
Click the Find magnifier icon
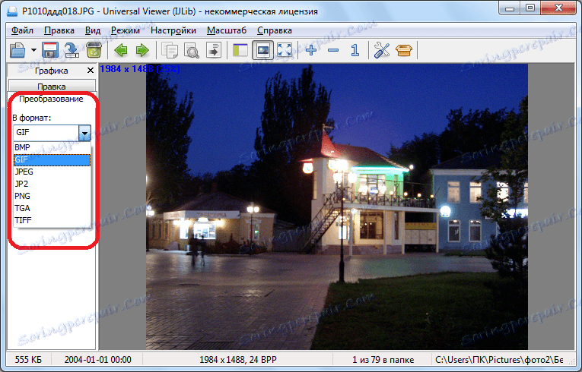coord(192,50)
